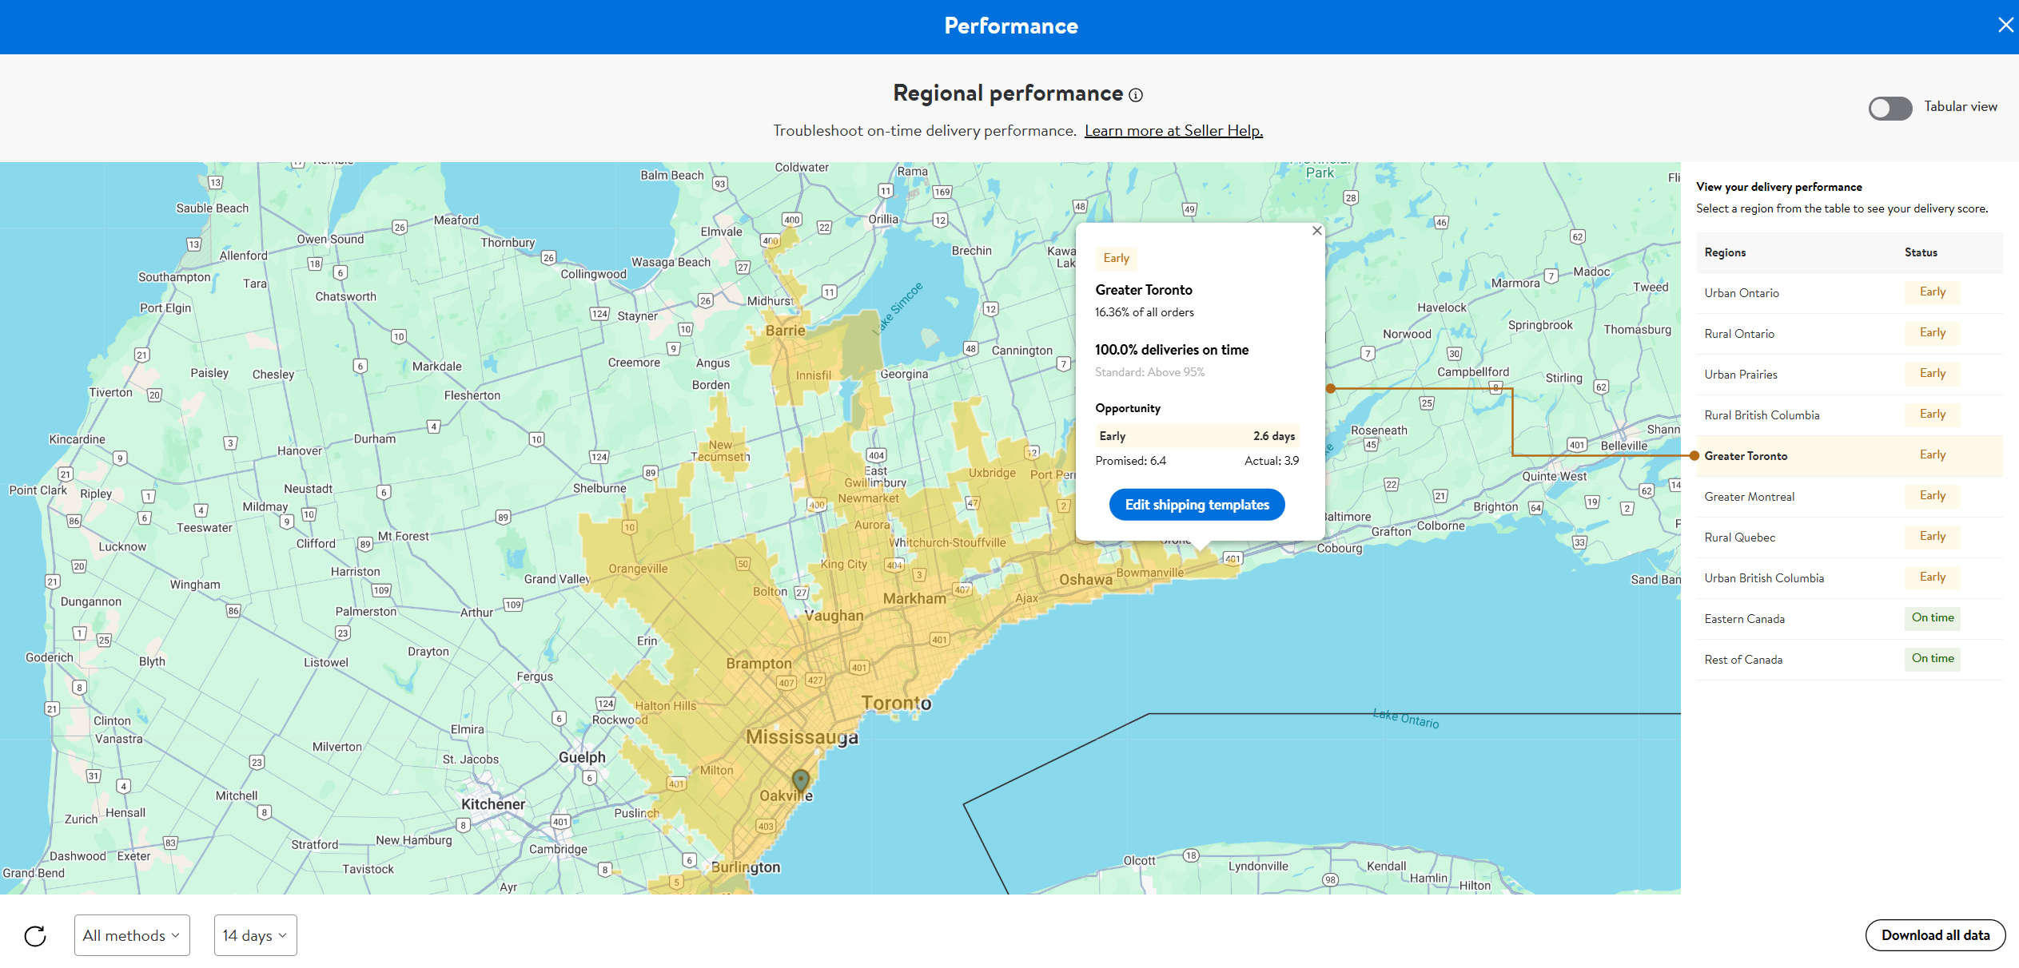
Task: Click the Early badge for Urban Prairies
Action: [x=1932, y=374]
